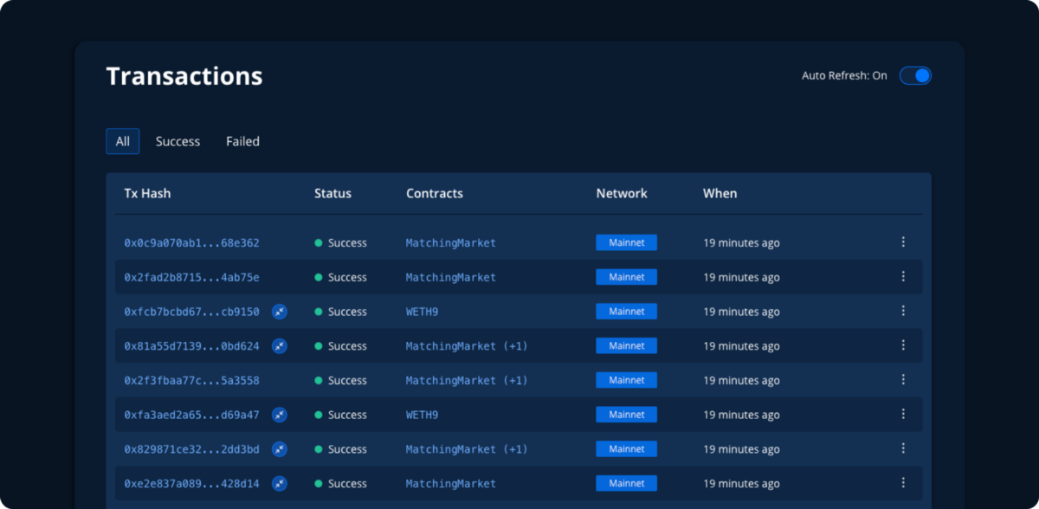Open transaction hash 0x0c9a070ab1...68e362
This screenshot has width=1039, height=509.
[x=191, y=243]
